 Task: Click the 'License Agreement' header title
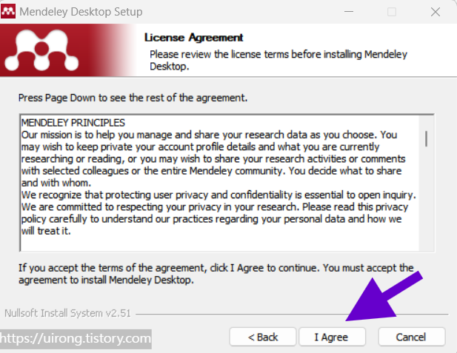(x=193, y=38)
